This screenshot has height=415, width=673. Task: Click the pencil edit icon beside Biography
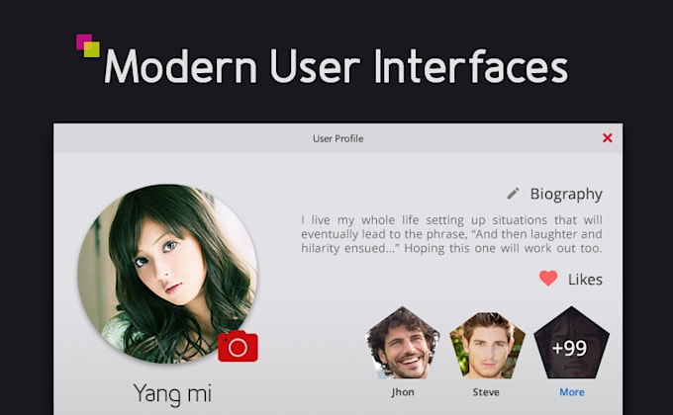pyautogui.click(x=513, y=194)
